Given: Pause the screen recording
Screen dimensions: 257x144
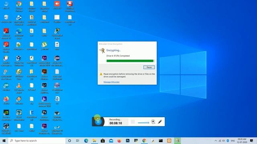Looking at the screenshot, I should (x=98, y=122).
